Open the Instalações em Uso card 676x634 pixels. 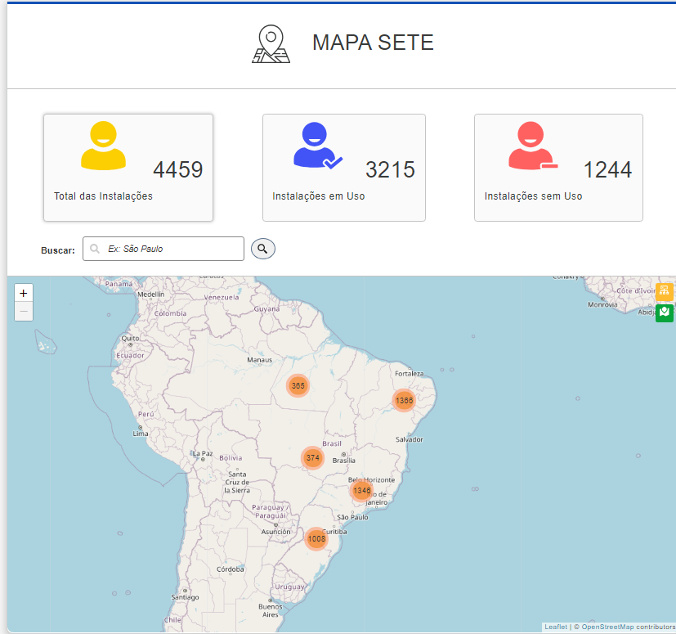[x=343, y=167]
